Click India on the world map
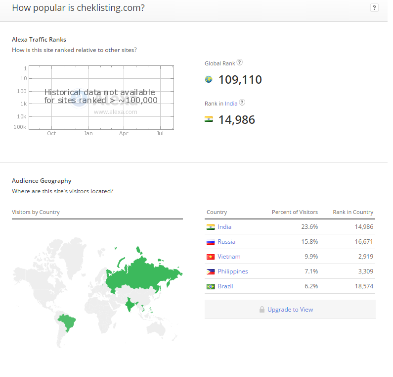 130,303
